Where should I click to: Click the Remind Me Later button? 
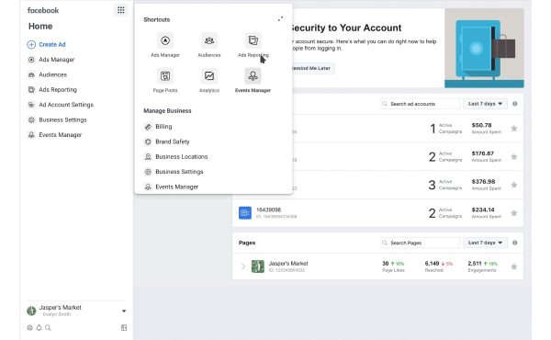coord(311,68)
